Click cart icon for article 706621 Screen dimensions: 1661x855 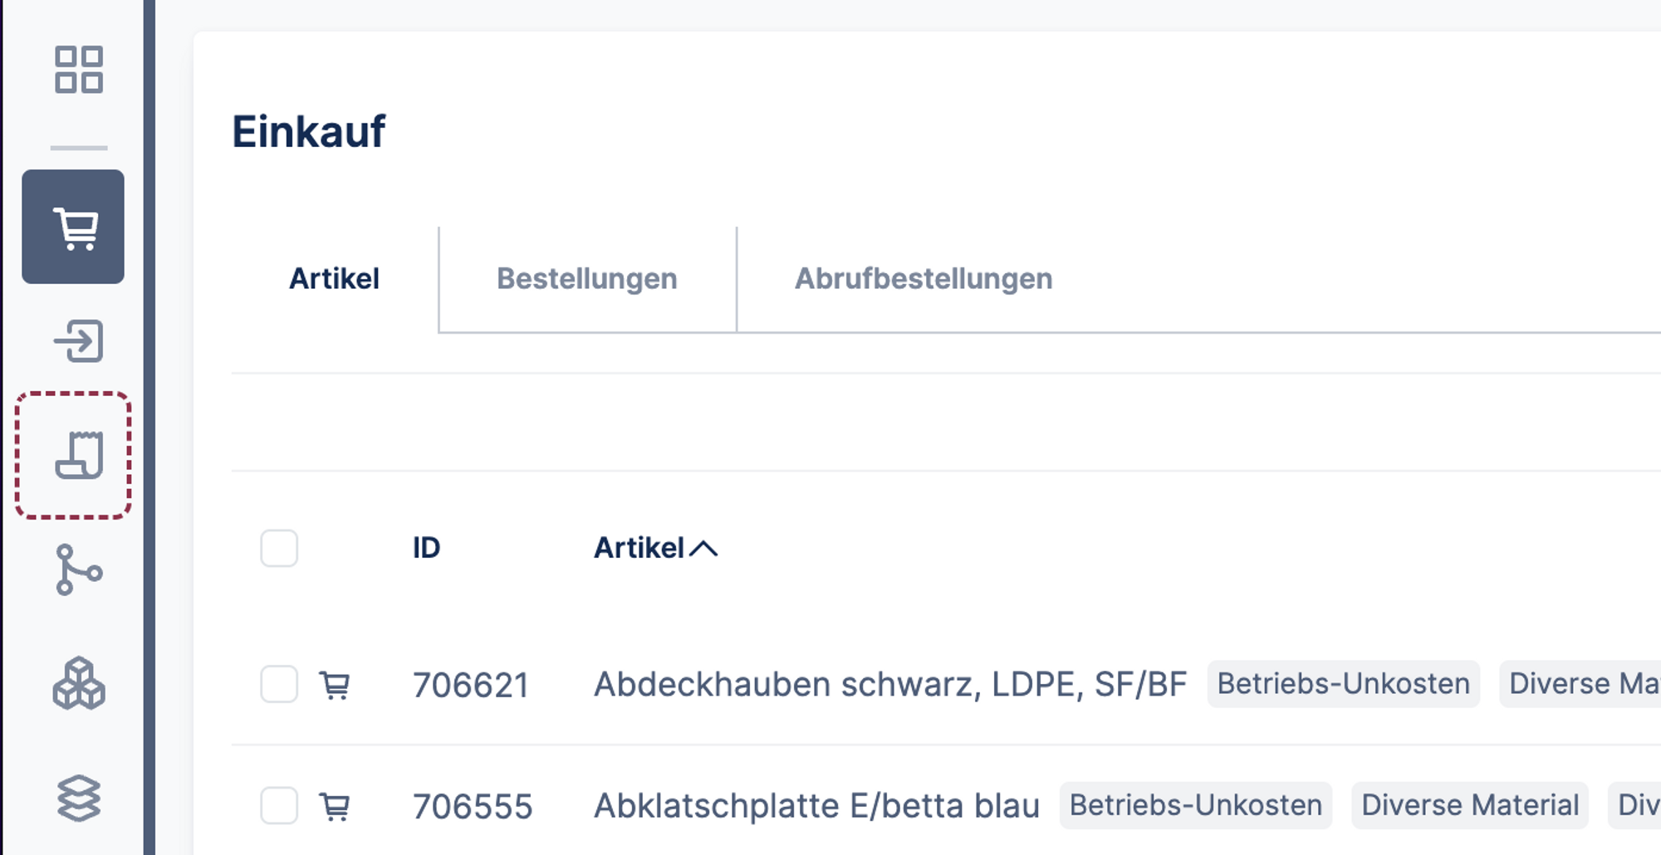pyautogui.click(x=335, y=686)
